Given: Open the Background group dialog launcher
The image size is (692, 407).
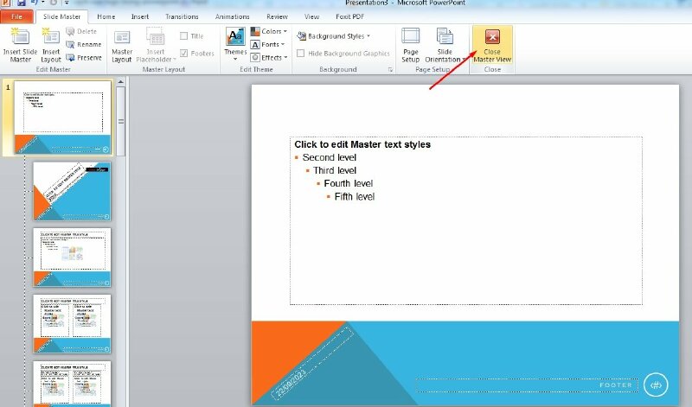Looking at the screenshot, I should click(390, 70).
